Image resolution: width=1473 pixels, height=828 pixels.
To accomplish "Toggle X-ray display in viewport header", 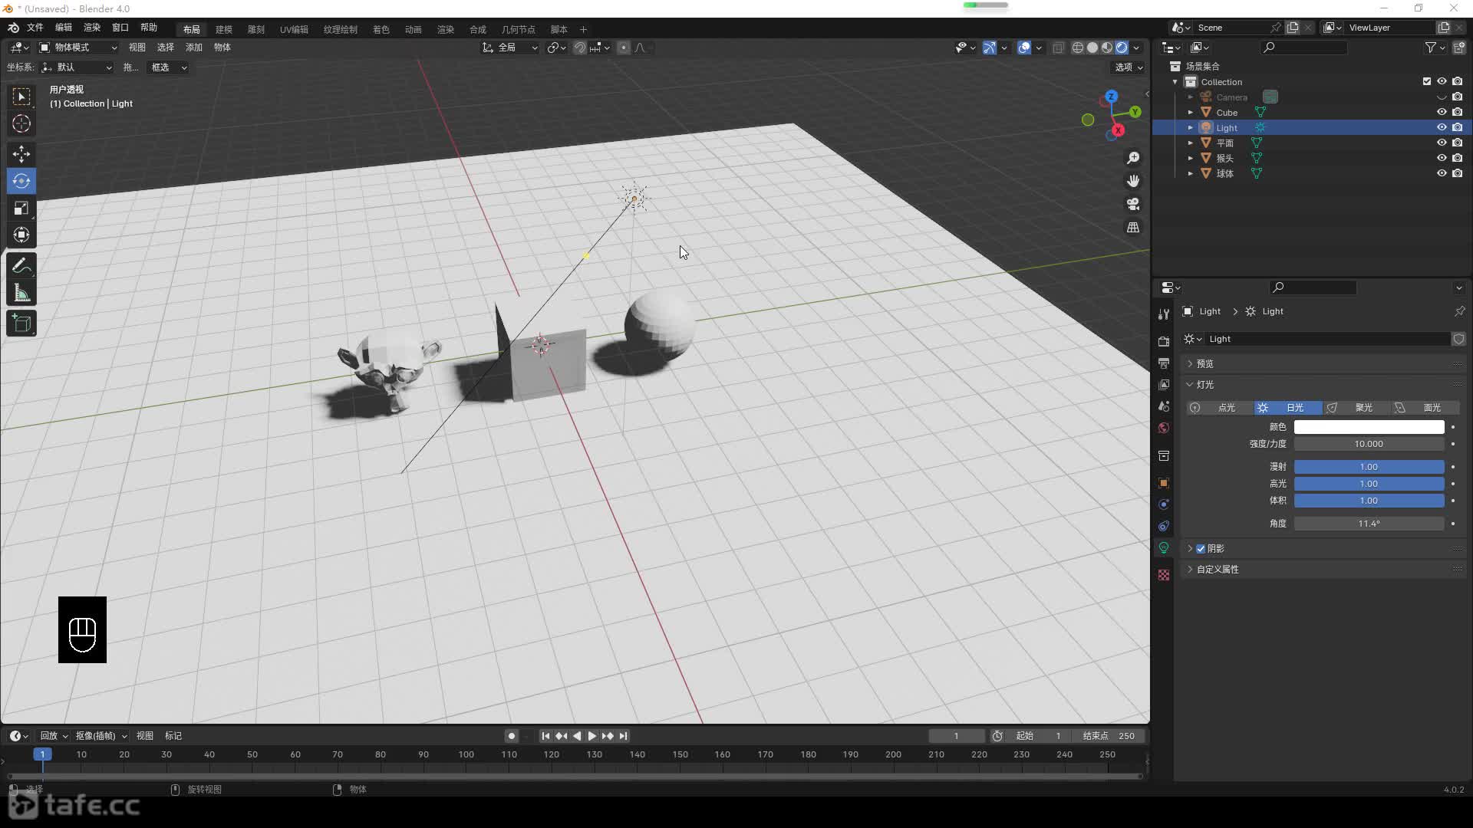I will (1058, 48).
